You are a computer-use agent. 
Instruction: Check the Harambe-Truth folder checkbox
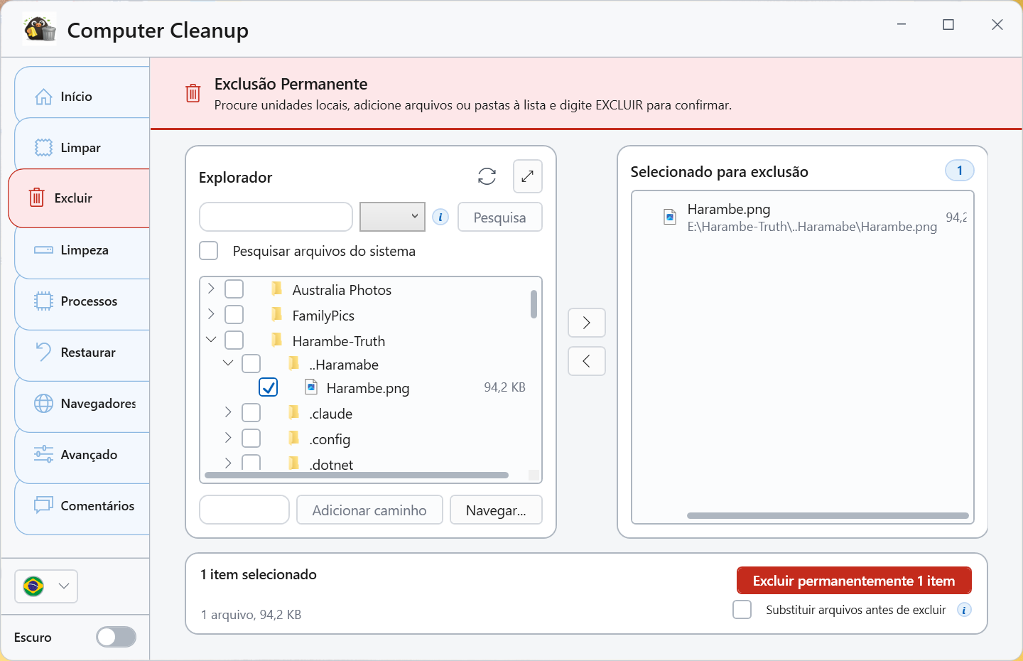click(x=234, y=340)
